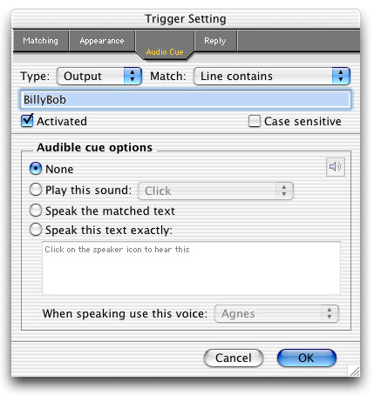Open the Click sound dropdown
This screenshot has width=374, height=395.
[215, 191]
